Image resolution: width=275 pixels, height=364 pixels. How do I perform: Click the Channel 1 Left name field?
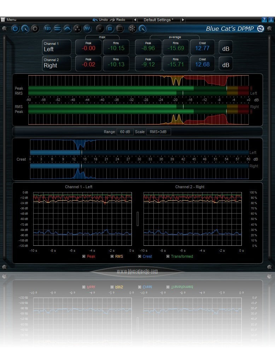(57, 47)
